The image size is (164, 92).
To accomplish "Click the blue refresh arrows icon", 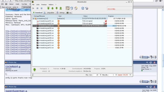I will (83, 8).
